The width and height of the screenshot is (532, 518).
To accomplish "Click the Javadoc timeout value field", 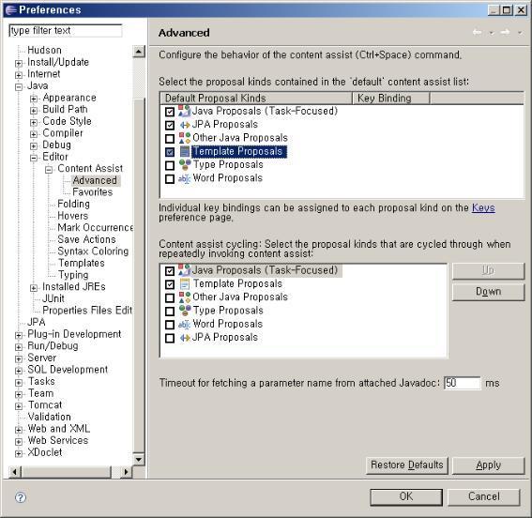I will point(463,383).
